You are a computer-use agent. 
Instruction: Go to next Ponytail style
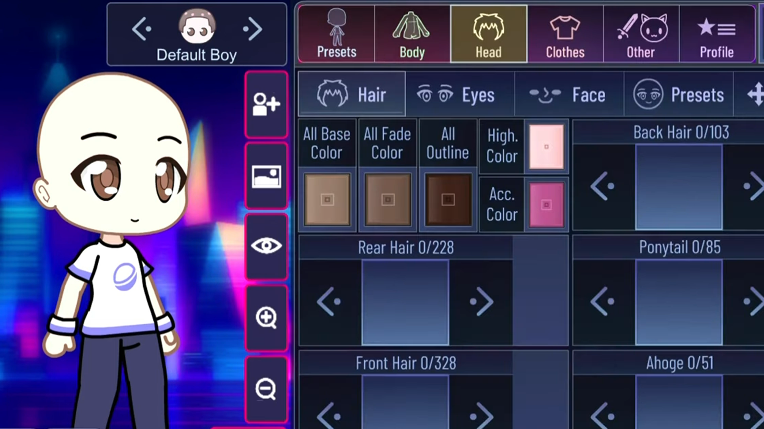pos(754,302)
